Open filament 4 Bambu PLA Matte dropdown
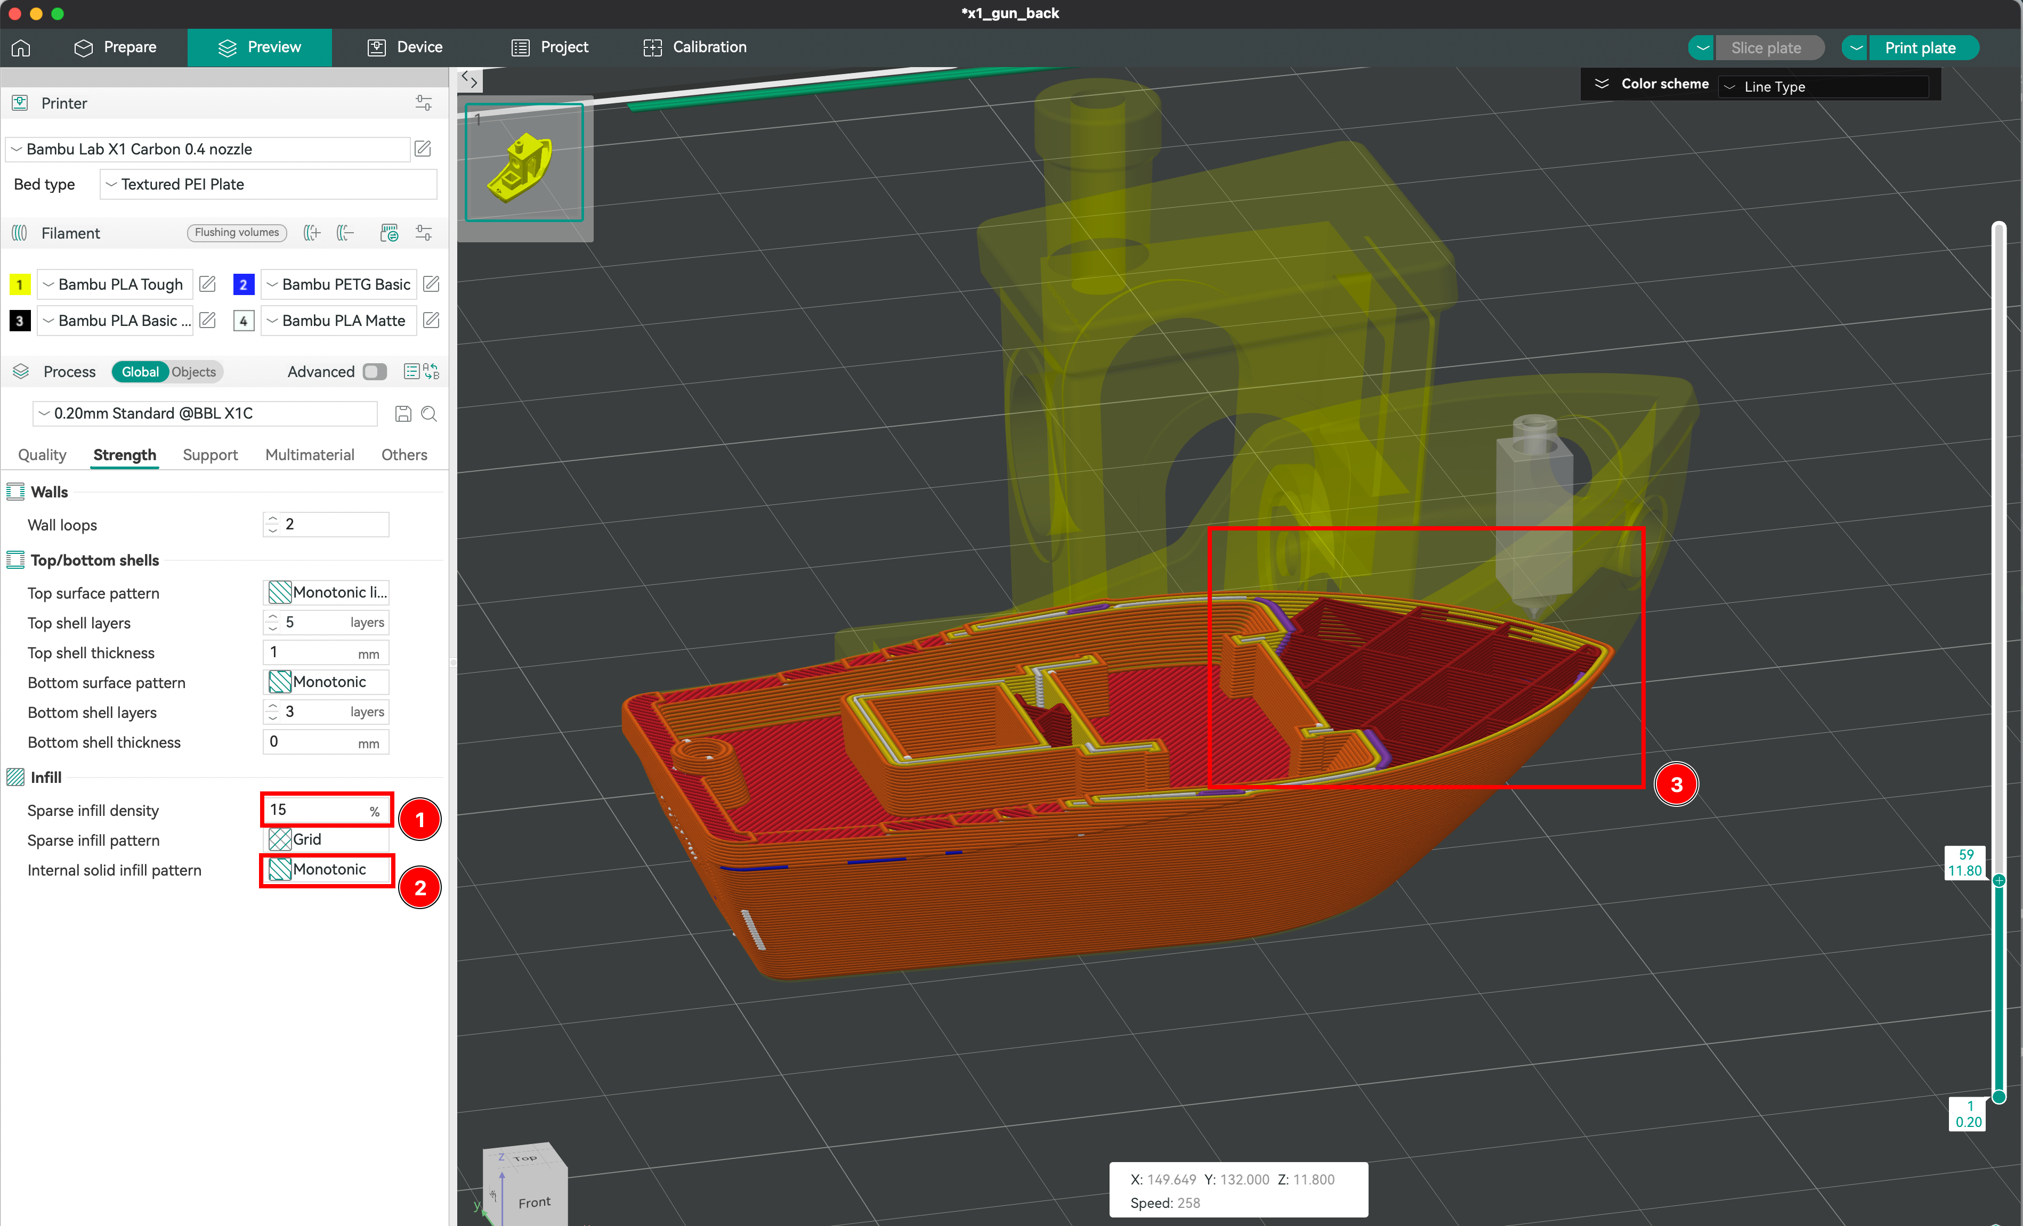This screenshot has height=1226, width=2023. coord(339,320)
